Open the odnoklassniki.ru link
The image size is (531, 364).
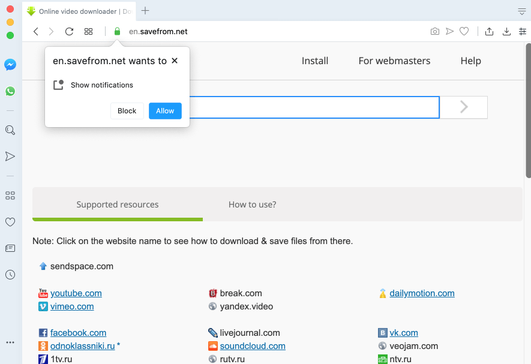tap(83, 346)
